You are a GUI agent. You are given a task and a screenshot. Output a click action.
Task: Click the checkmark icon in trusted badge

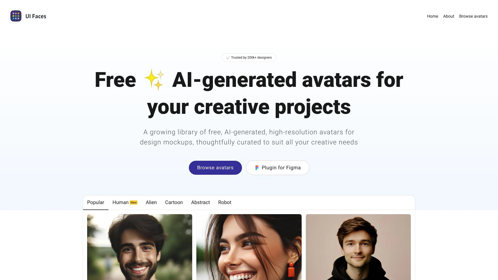click(x=228, y=58)
